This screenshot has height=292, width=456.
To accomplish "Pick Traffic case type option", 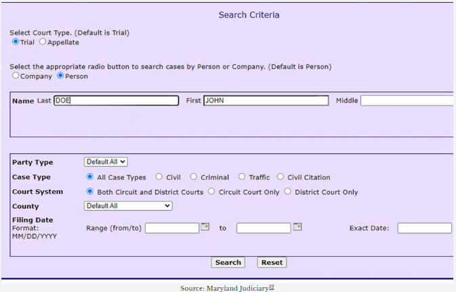I will click(242, 177).
